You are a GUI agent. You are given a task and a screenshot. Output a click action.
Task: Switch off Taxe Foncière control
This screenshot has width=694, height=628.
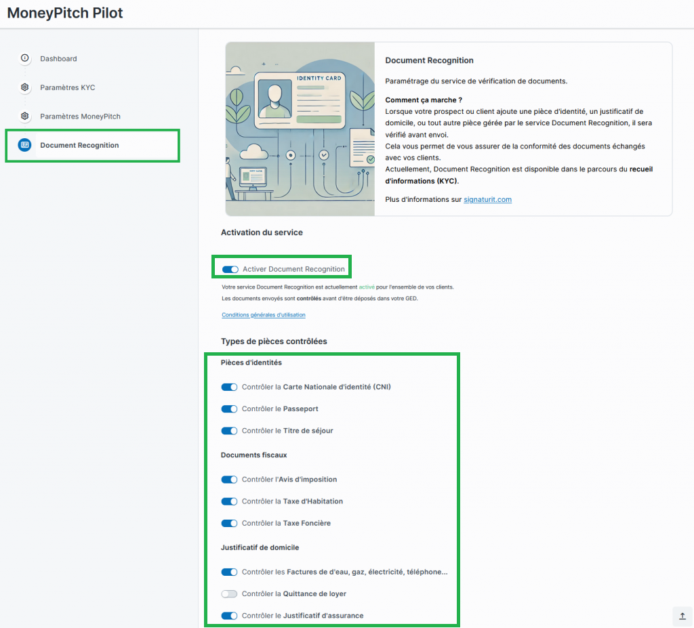click(230, 524)
